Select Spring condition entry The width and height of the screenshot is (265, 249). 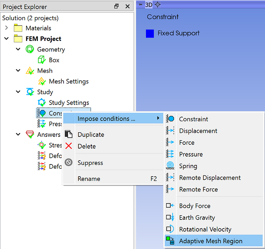point(214,166)
